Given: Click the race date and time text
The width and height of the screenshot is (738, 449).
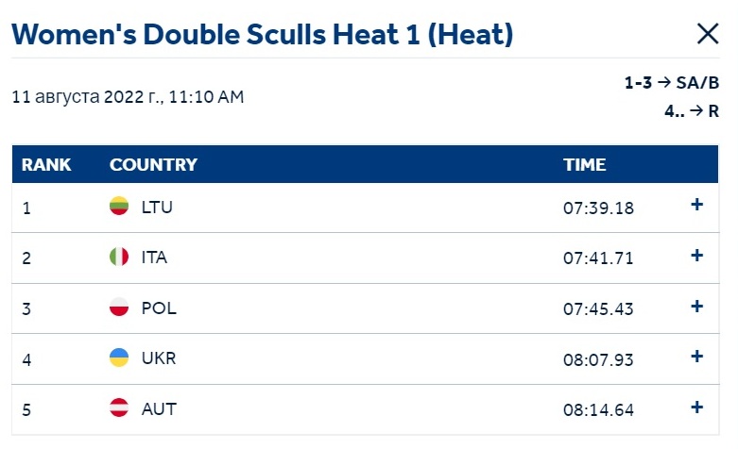Looking at the screenshot, I should pyautogui.click(x=128, y=97).
